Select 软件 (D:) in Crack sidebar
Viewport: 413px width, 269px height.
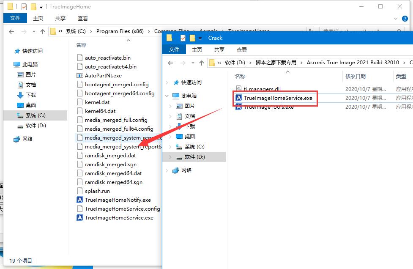click(194, 157)
